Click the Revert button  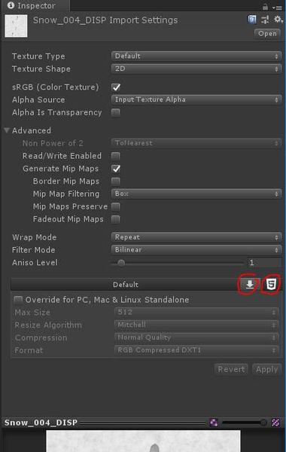coord(231,369)
